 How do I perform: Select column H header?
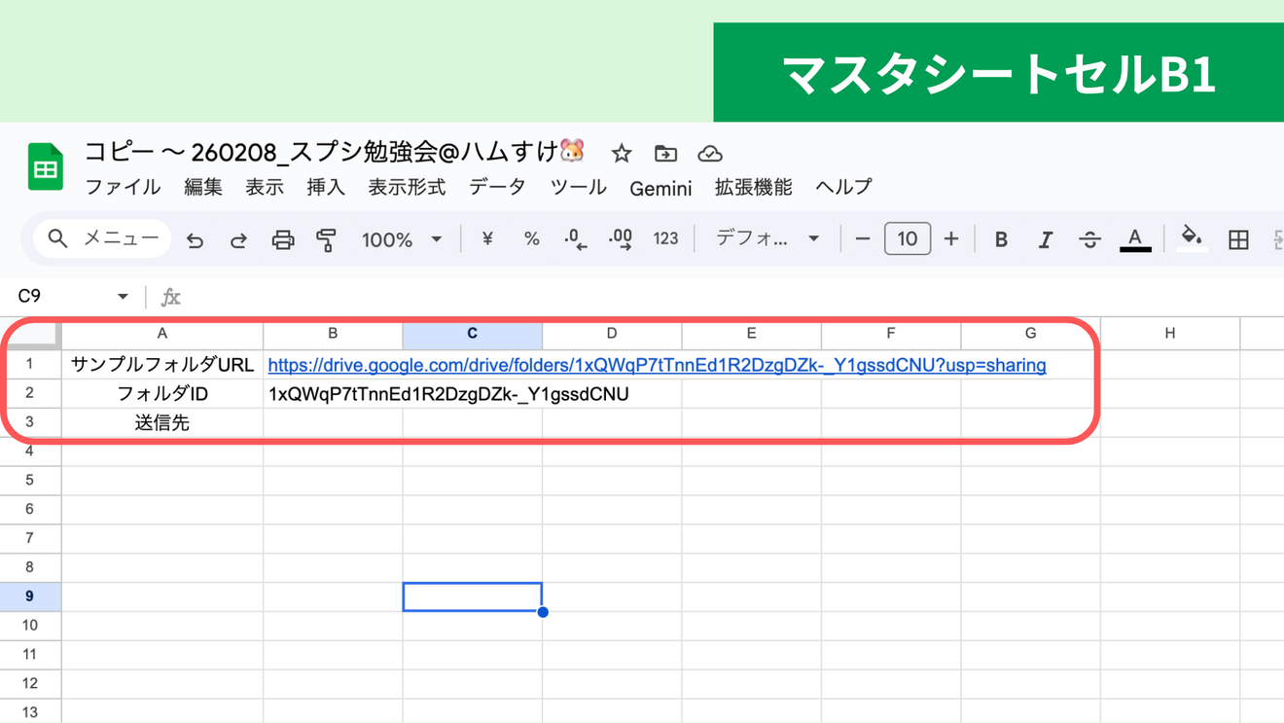click(x=1170, y=334)
